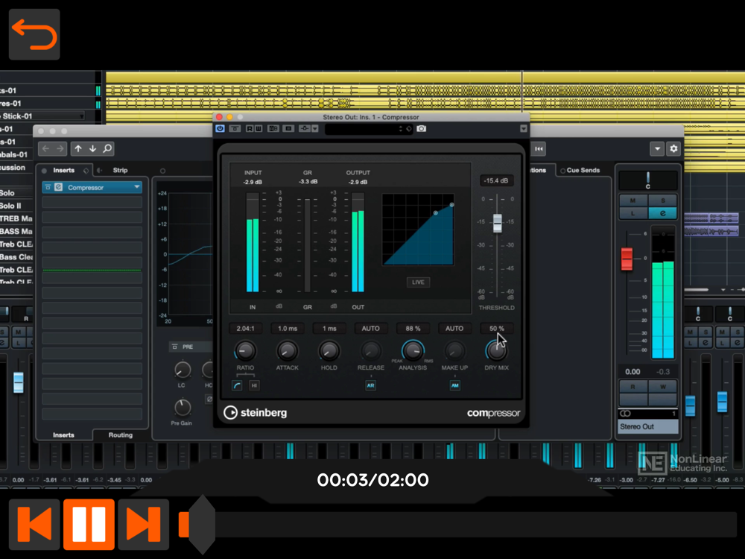The height and width of the screenshot is (559, 745).
Task: Go to the next channel with down arrow
Action: pos(92,149)
